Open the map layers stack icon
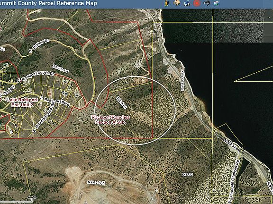Image resolution: width=273 pixels, height=204 pixels. coord(217,3)
